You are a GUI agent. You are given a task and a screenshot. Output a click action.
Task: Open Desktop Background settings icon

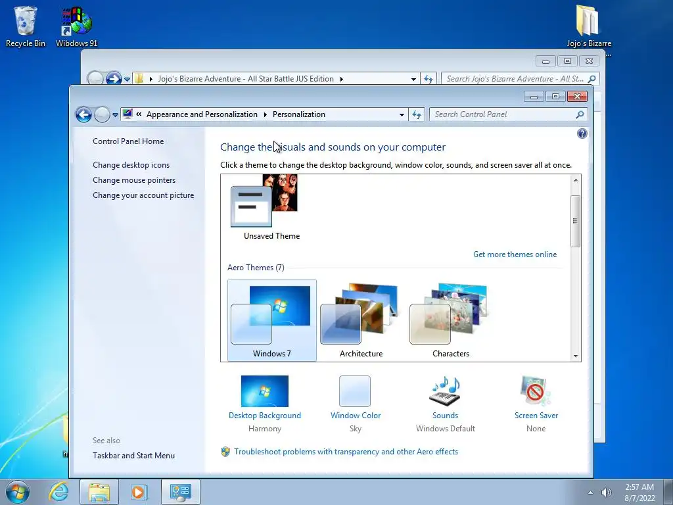point(264,391)
